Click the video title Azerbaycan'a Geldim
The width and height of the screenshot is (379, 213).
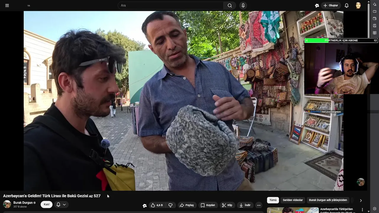click(52, 196)
